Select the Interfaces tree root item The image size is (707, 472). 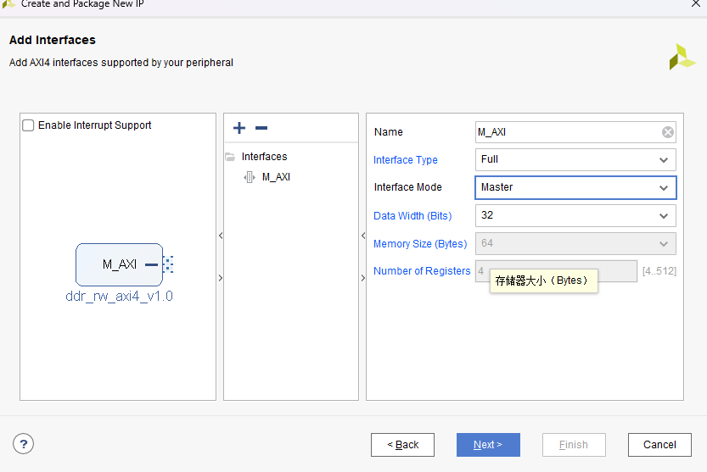pyautogui.click(x=264, y=157)
